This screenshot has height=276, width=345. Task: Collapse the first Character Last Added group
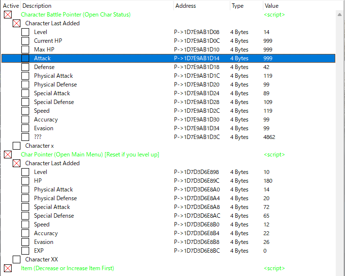point(17,23)
